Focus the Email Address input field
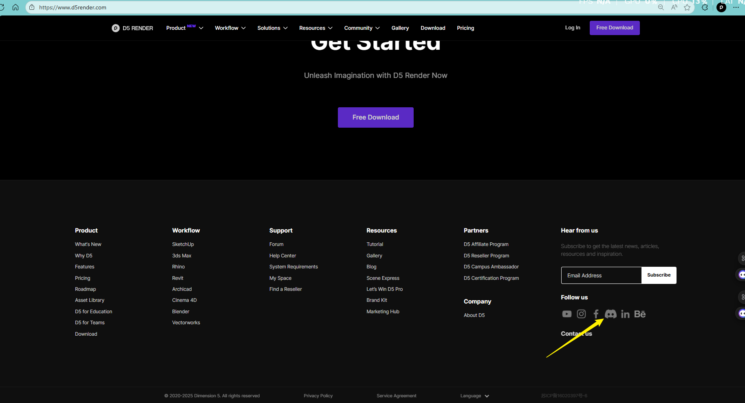This screenshot has height=403, width=745. tap(601, 275)
